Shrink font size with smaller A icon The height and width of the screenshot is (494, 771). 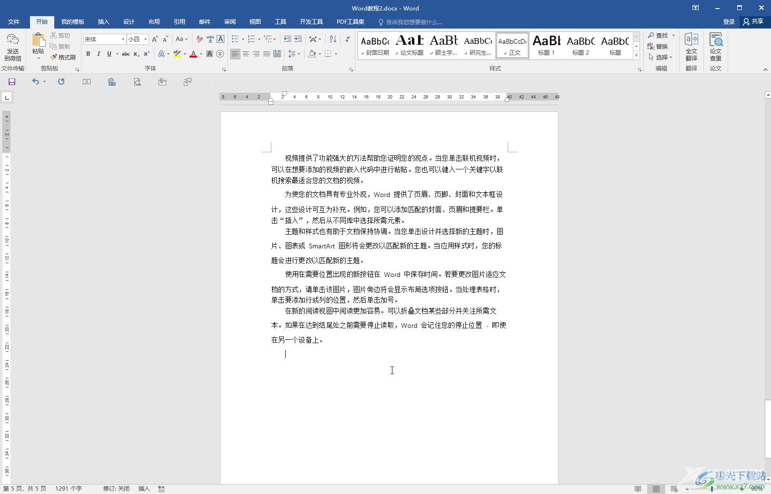(x=165, y=39)
